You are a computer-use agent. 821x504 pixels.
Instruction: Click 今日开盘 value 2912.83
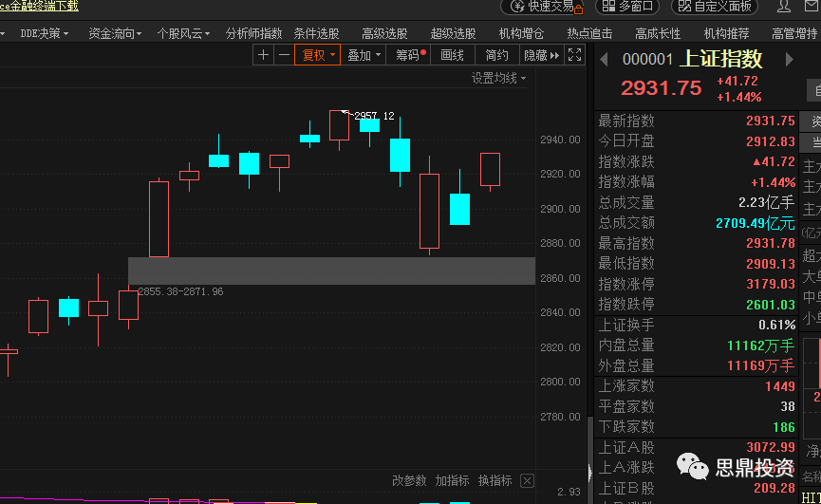click(x=770, y=141)
